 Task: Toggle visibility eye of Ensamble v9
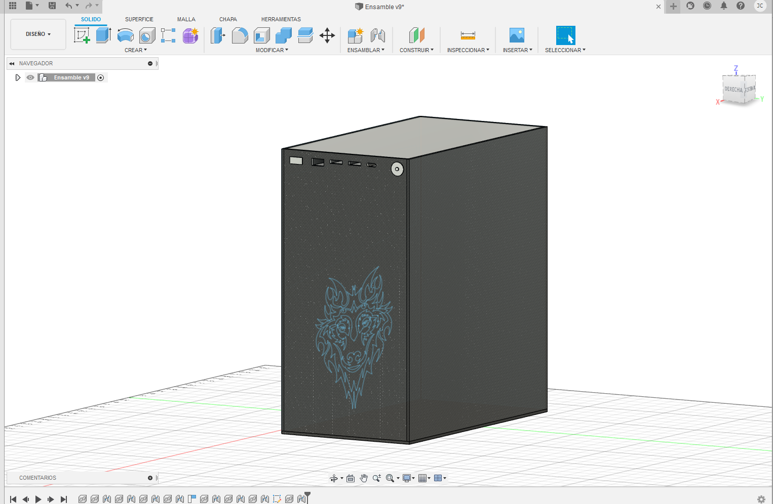30,77
